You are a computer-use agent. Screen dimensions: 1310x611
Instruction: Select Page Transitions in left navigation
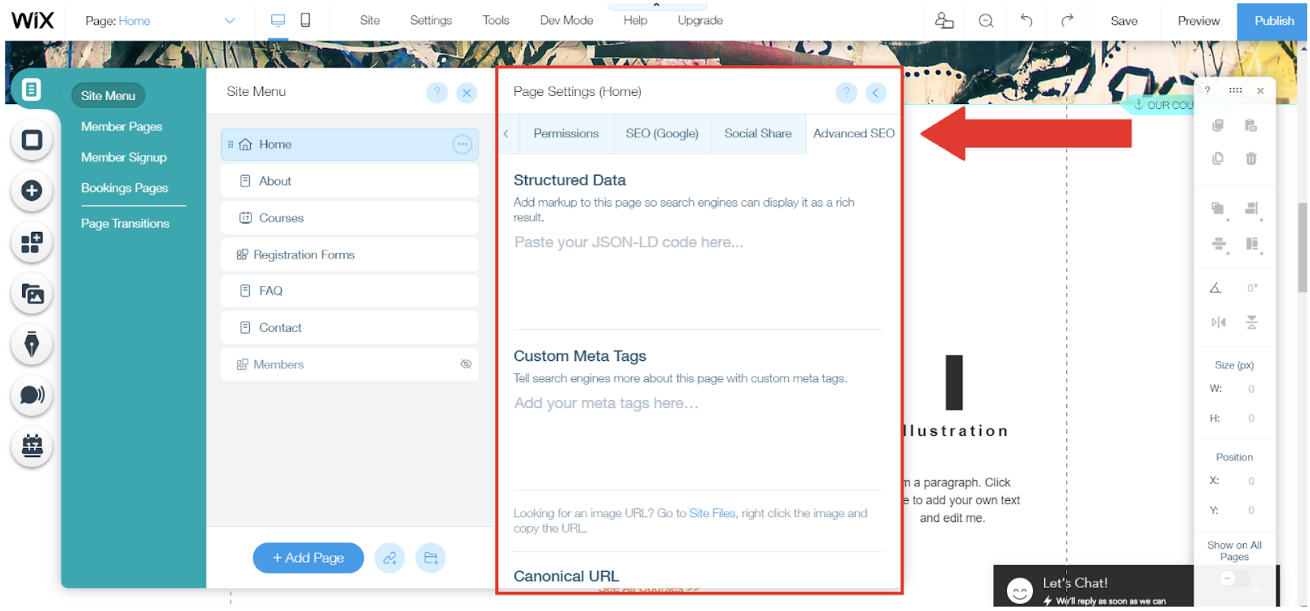pos(125,223)
